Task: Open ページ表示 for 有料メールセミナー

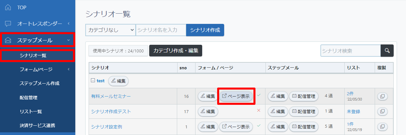Action: click(x=236, y=96)
